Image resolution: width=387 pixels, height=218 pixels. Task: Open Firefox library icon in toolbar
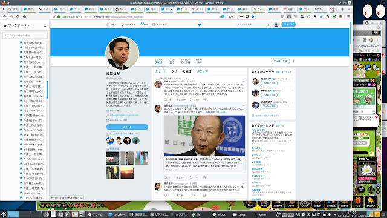pos(282,16)
